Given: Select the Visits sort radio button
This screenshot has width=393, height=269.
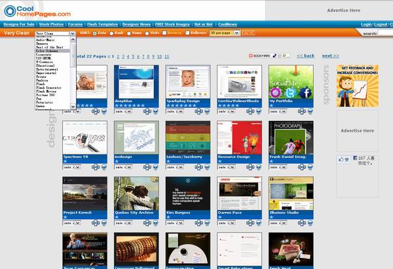Looking at the screenshot, I should click(147, 33).
